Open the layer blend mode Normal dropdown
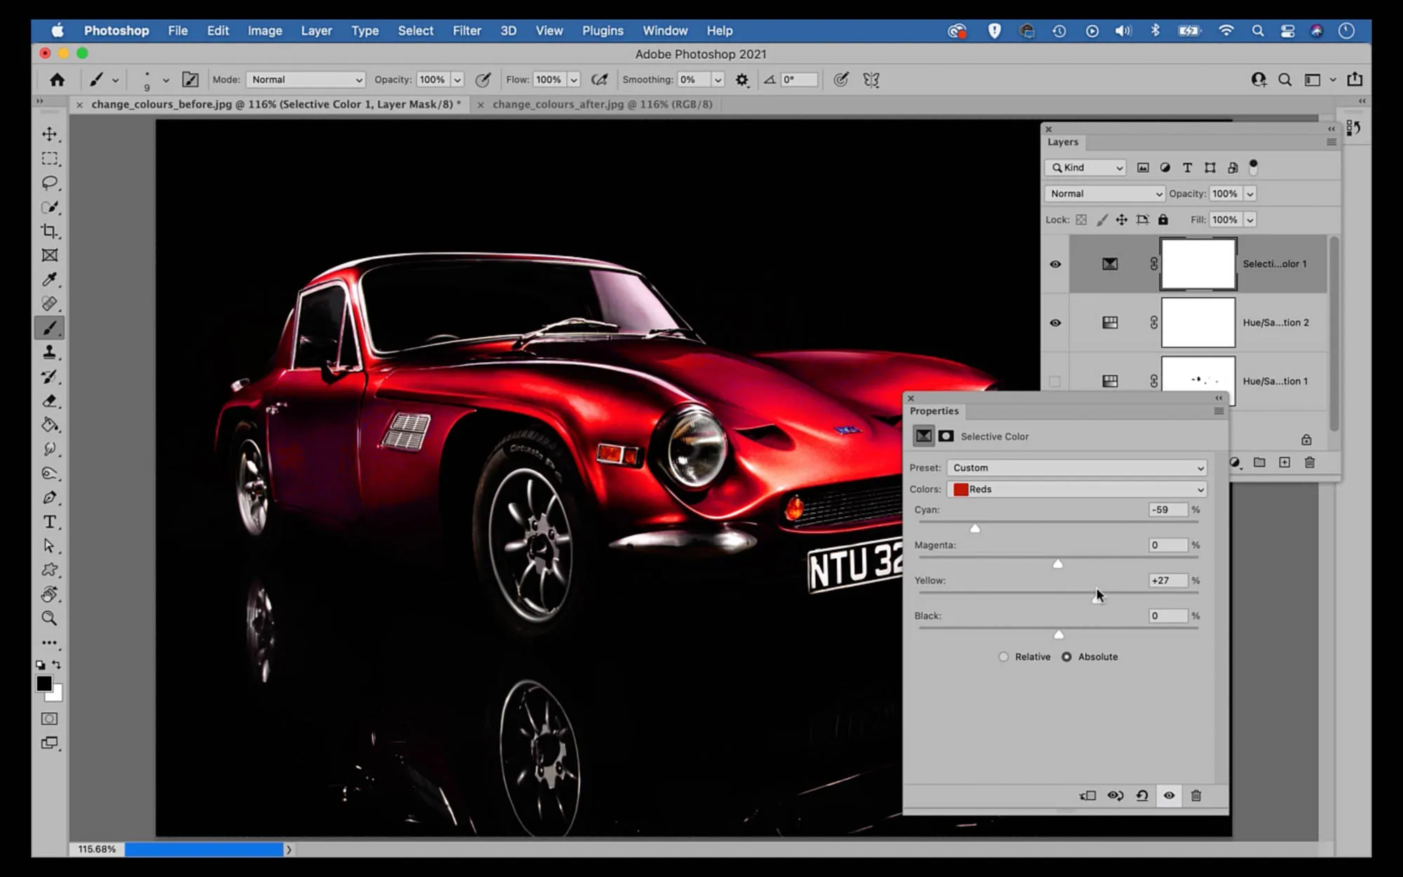Image resolution: width=1403 pixels, height=877 pixels. 1105,194
